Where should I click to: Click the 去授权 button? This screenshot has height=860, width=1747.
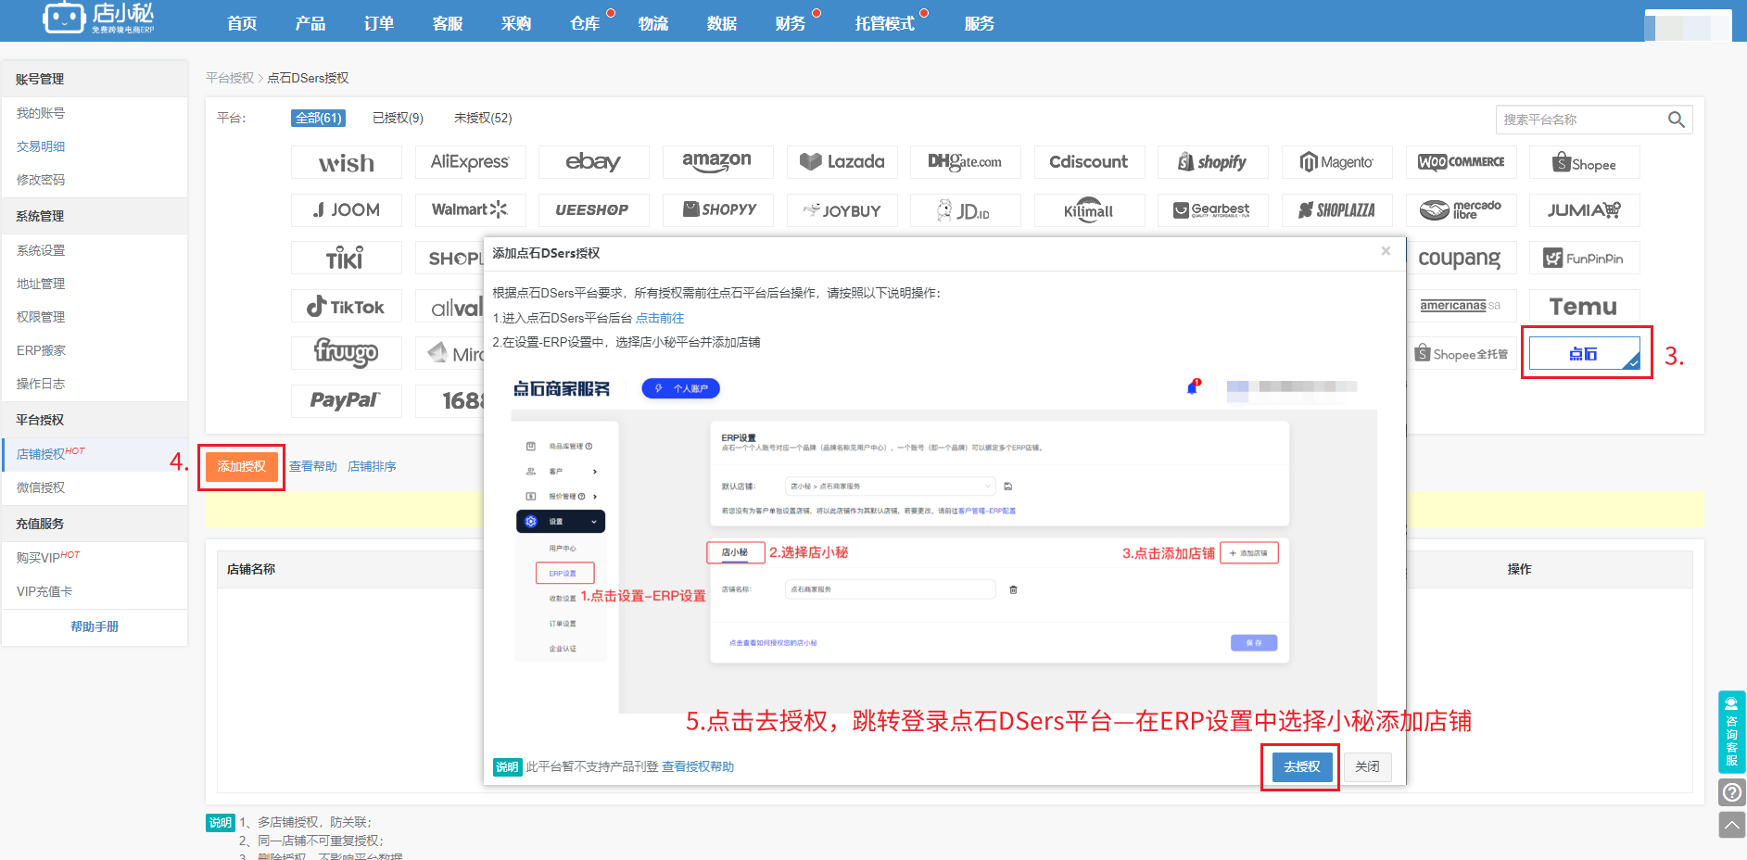(1301, 766)
